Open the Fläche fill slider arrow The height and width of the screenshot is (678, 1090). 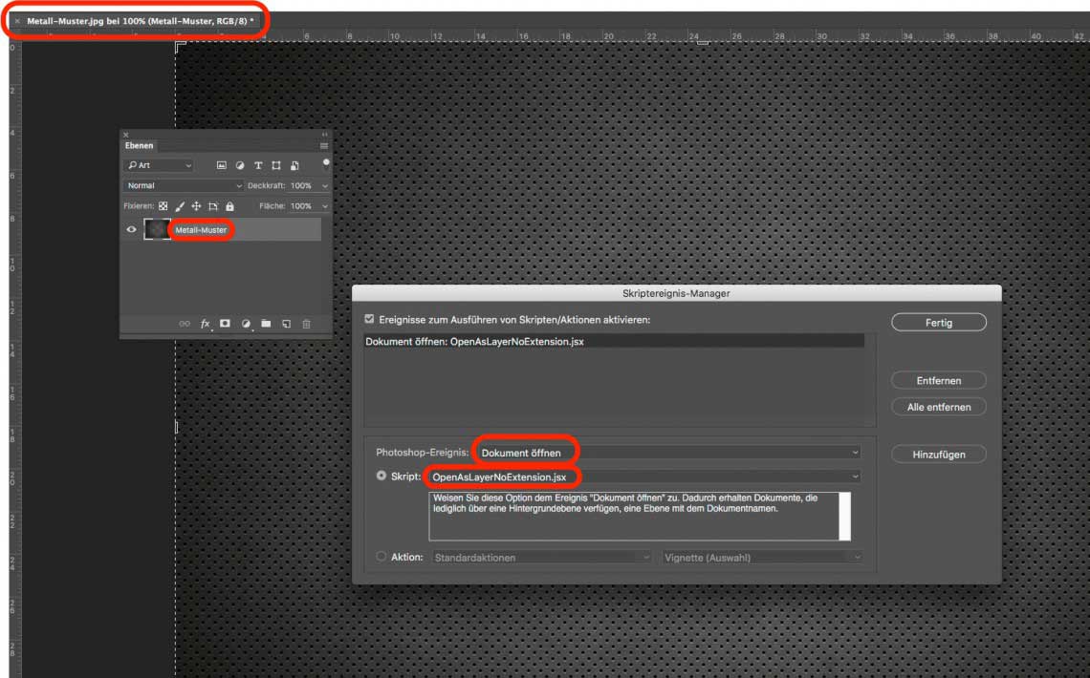click(x=325, y=206)
